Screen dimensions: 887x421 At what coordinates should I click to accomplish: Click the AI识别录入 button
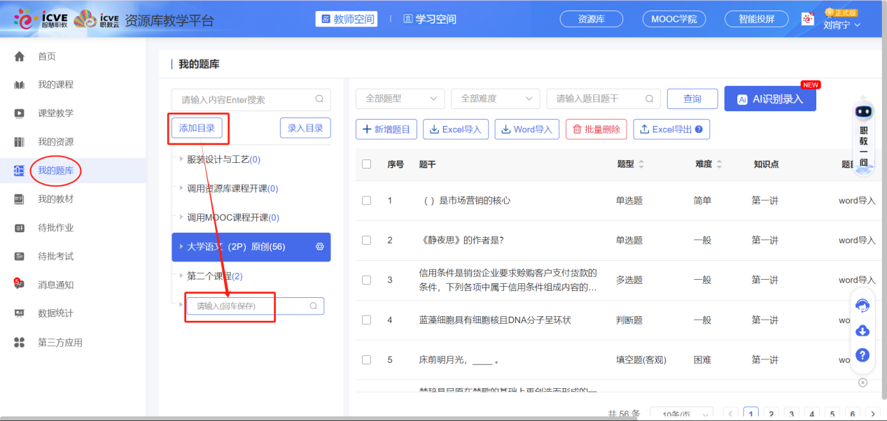tap(769, 98)
